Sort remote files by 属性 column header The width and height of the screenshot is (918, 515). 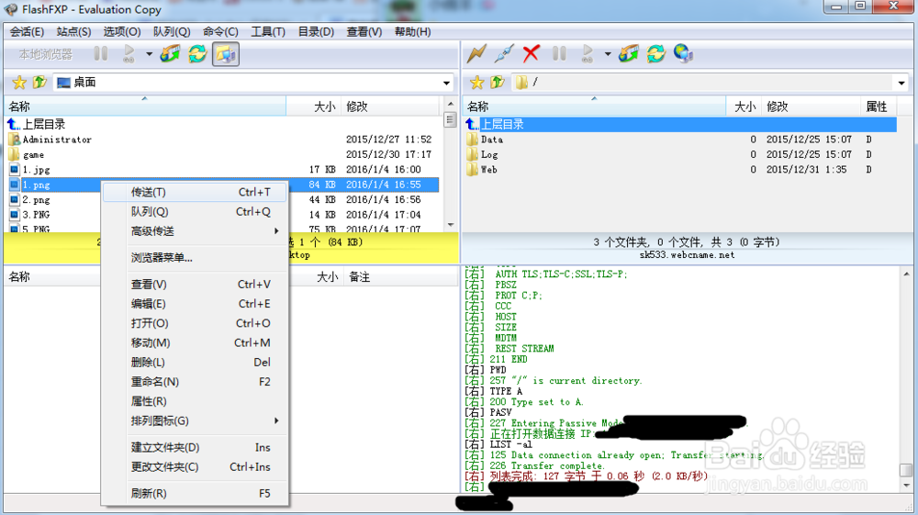coord(879,106)
